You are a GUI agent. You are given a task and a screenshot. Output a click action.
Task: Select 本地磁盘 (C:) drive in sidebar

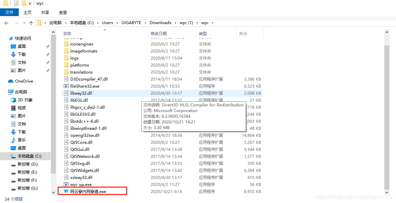(29, 156)
